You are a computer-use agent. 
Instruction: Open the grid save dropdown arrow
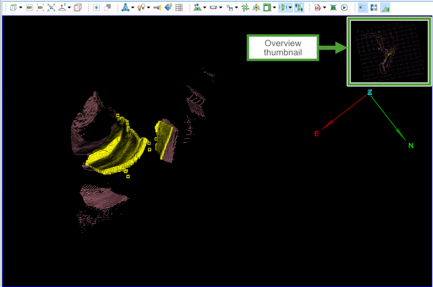coord(236,8)
